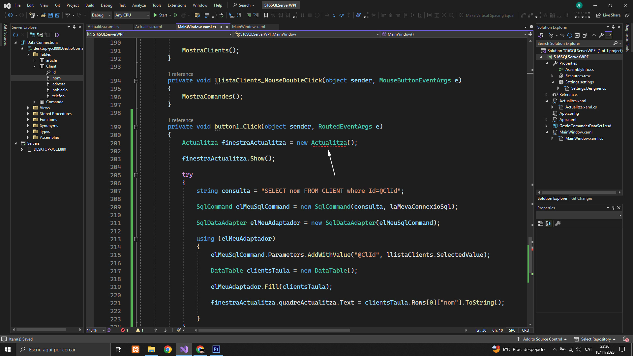The width and height of the screenshot is (633, 356).
Task: Open Solution Explorer Properties wrench icon
Action: pyautogui.click(x=601, y=35)
